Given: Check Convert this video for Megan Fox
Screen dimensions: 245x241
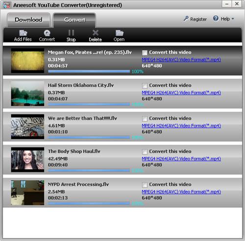Looking at the screenshot, I should pos(145,52).
